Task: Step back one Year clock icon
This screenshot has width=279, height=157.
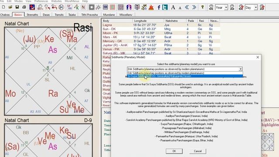Action: point(211,7)
